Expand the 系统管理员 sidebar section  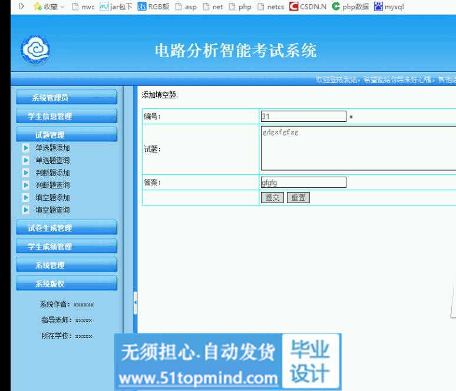click(x=66, y=98)
